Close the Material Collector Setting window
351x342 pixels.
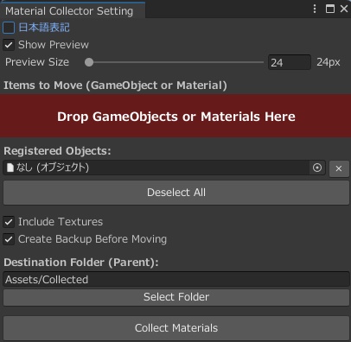coord(344,9)
